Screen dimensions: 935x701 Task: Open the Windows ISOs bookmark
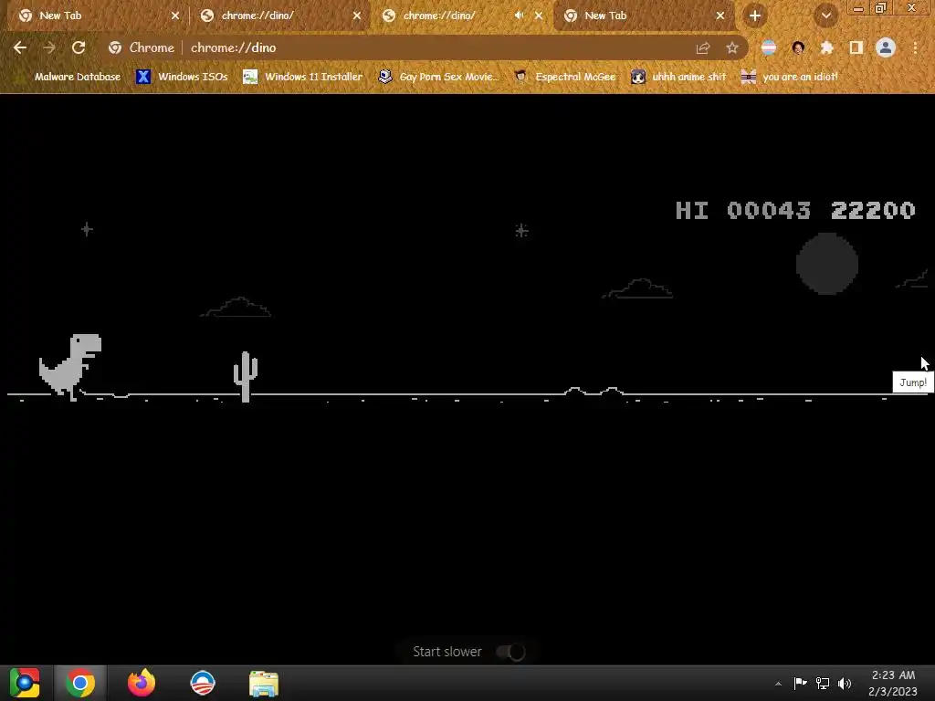182,77
